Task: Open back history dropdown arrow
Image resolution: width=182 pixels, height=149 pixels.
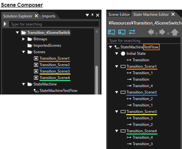Action: coord(157,34)
